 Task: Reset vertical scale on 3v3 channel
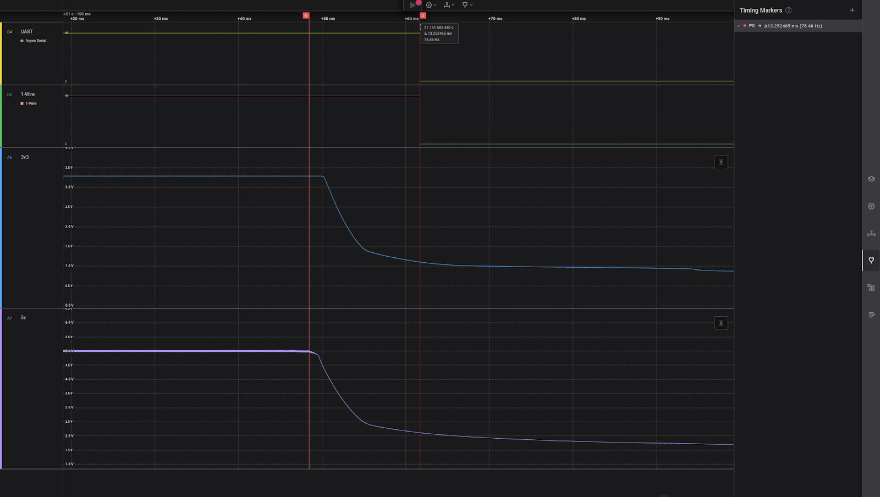coord(721,162)
